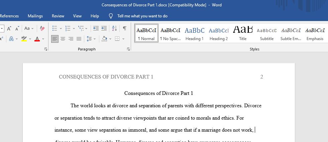This screenshot has width=328, height=142.
Task: Toggle Center alignment
Action: 63,39
